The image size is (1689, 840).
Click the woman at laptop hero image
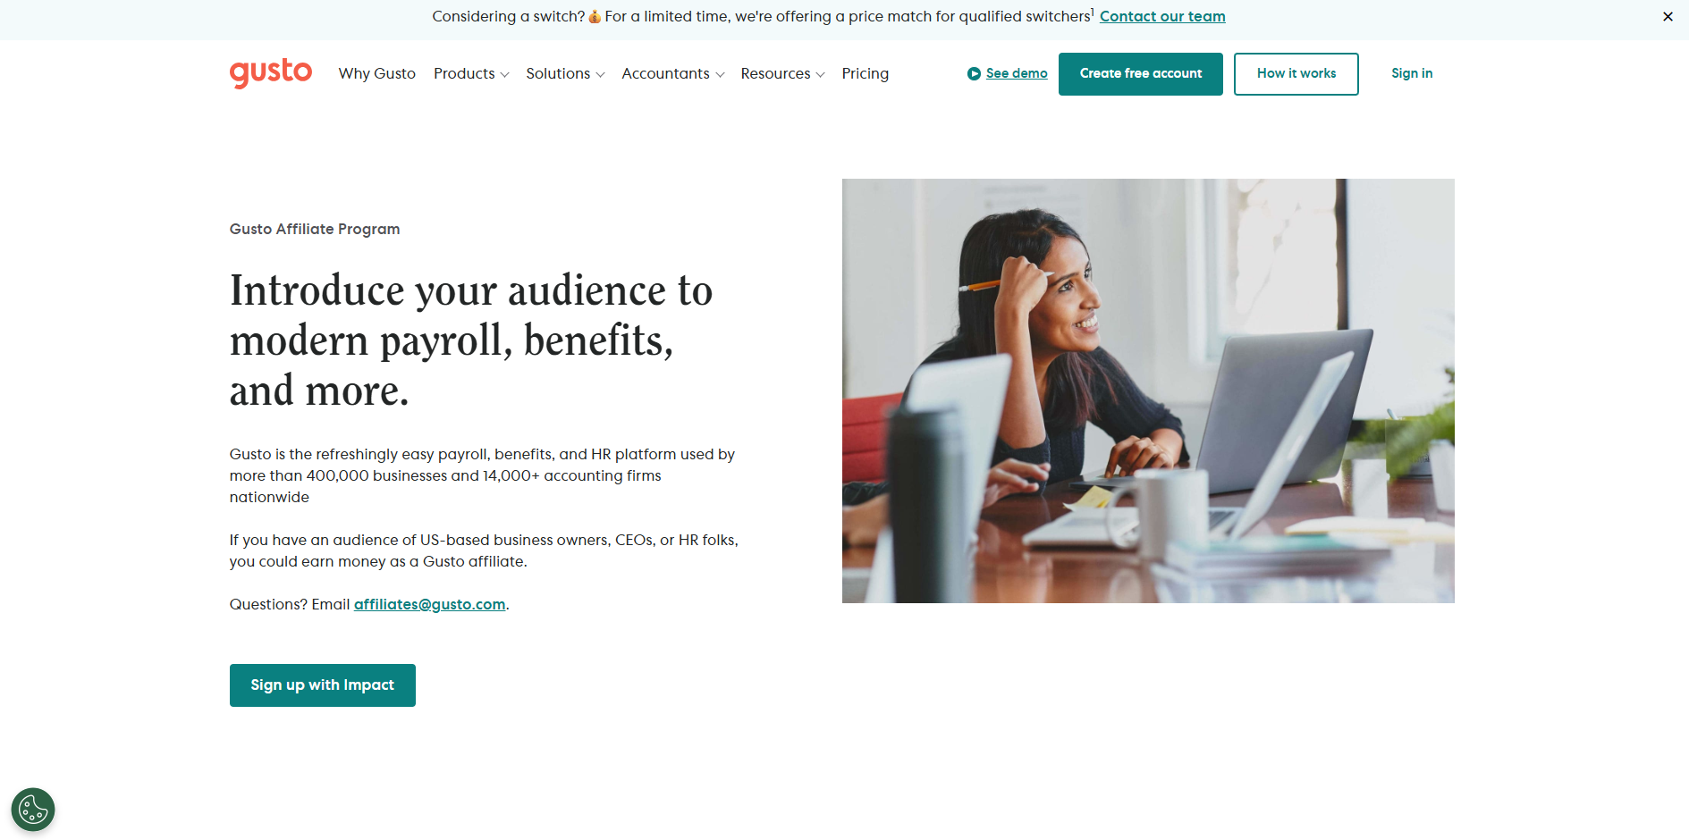(1147, 391)
